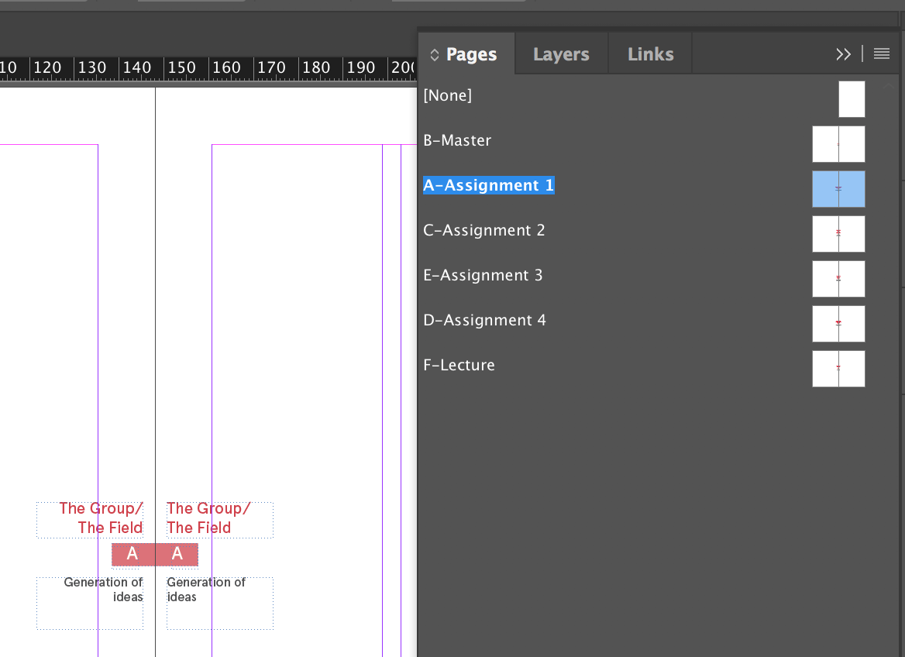
Task: Select the A-Assignment 1 master name
Action: pos(488,185)
